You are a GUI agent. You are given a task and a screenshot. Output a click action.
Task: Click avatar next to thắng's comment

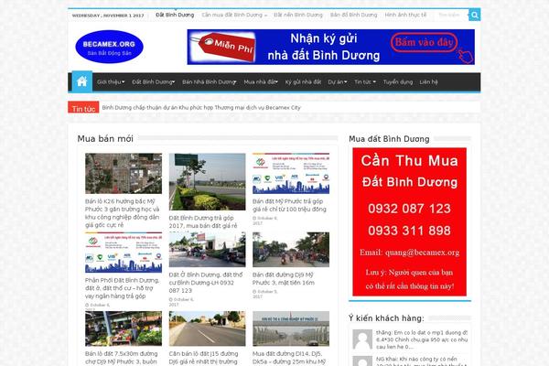[362, 339]
